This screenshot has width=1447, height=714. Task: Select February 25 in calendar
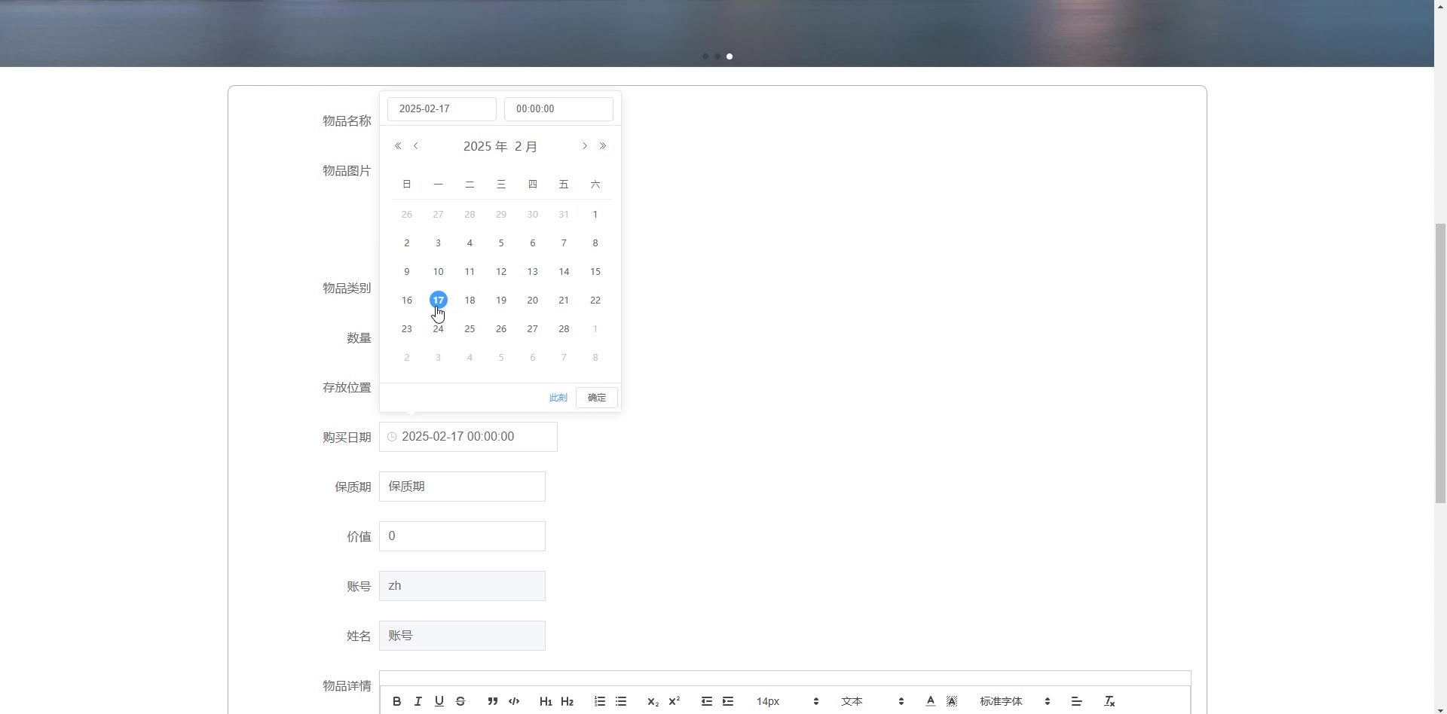[x=470, y=329]
